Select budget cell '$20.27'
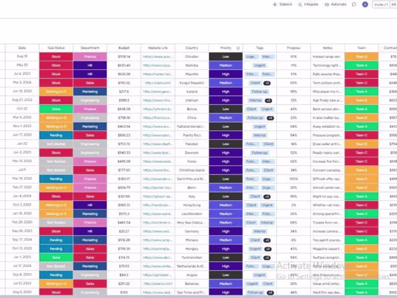Viewport: 397px width, 298px height. 124,231
